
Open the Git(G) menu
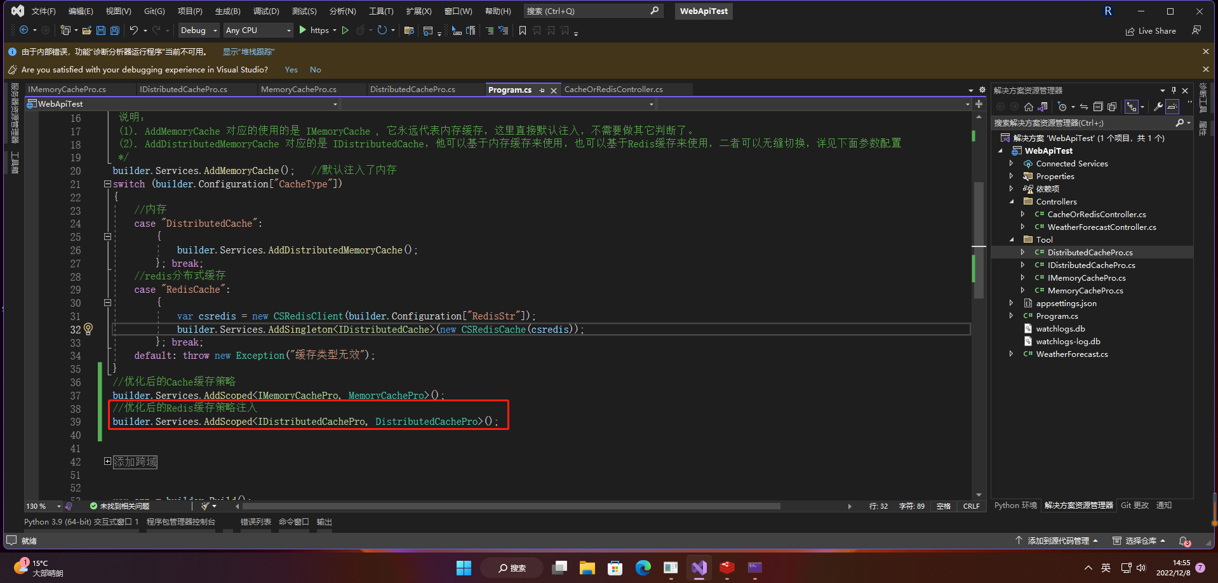pos(154,11)
